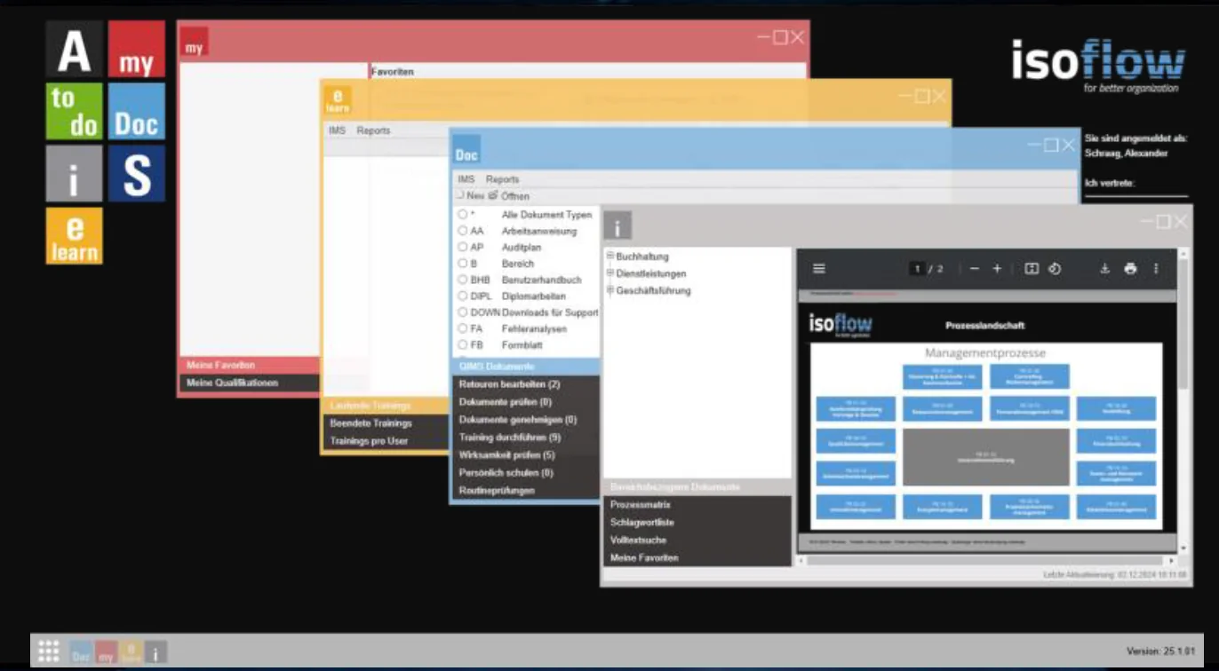
Task: Download the PDF document
Action: pyautogui.click(x=1104, y=269)
